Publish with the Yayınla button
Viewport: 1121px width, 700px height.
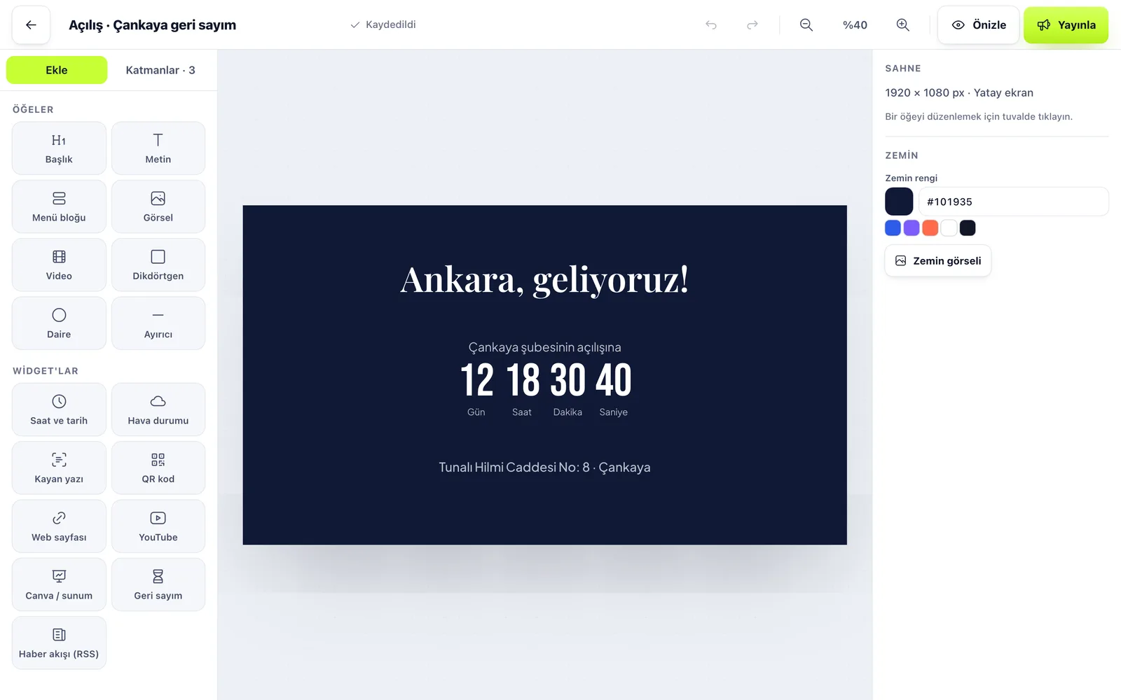(1066, 25)
